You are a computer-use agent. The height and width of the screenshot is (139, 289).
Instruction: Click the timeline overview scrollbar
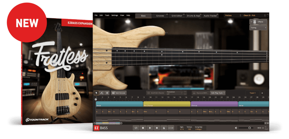[x=108, y=123]
